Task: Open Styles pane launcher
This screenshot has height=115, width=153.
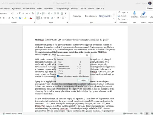Action: [115, 22]
